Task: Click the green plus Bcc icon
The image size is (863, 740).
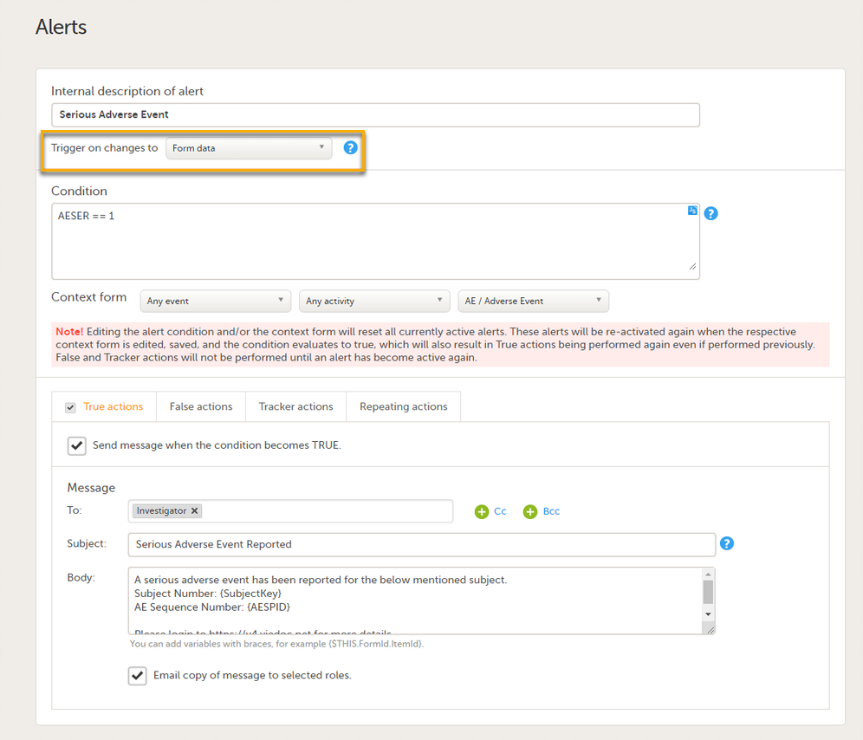Action: point(530,512)
